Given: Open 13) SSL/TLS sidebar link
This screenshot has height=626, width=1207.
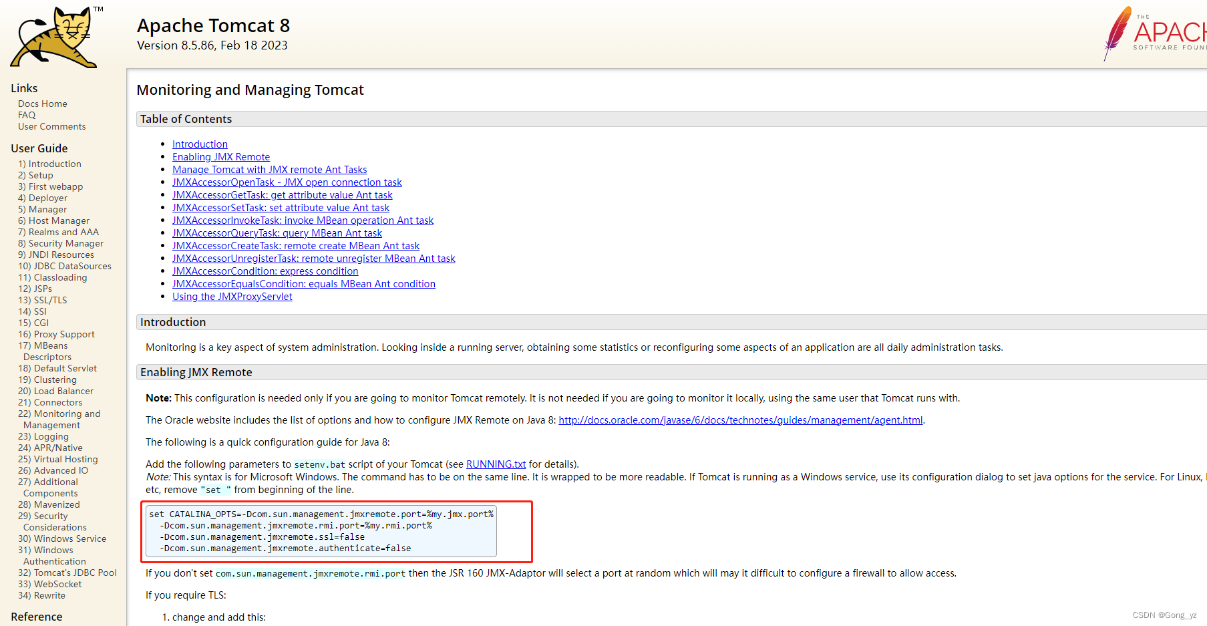Looking at the screenshot, I should tap(43, 300).
